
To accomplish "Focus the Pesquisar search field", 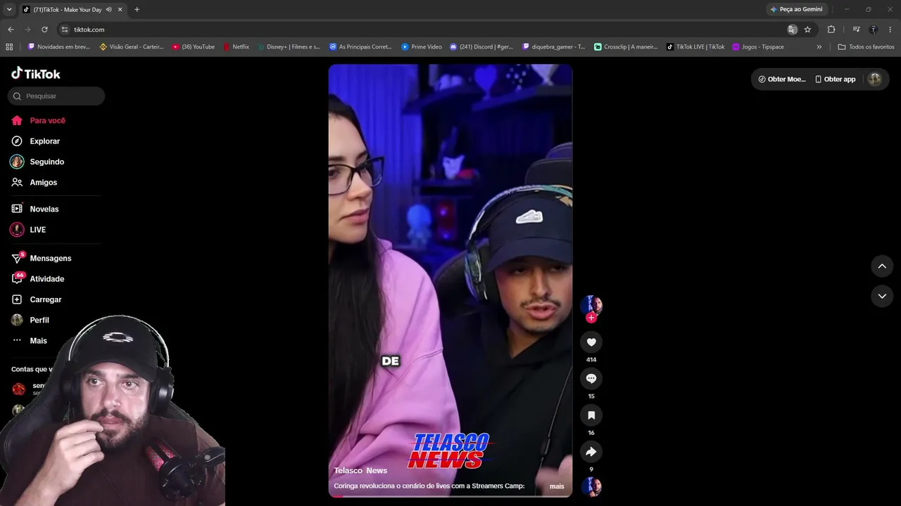I will pyautogui.click(x=56, y=96).
